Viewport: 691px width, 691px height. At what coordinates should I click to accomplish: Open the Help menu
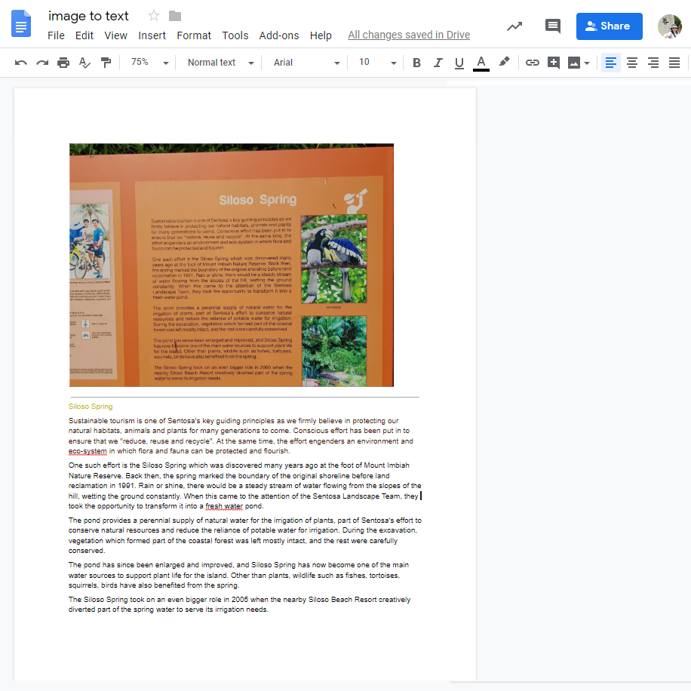click(x=321, y=35)
